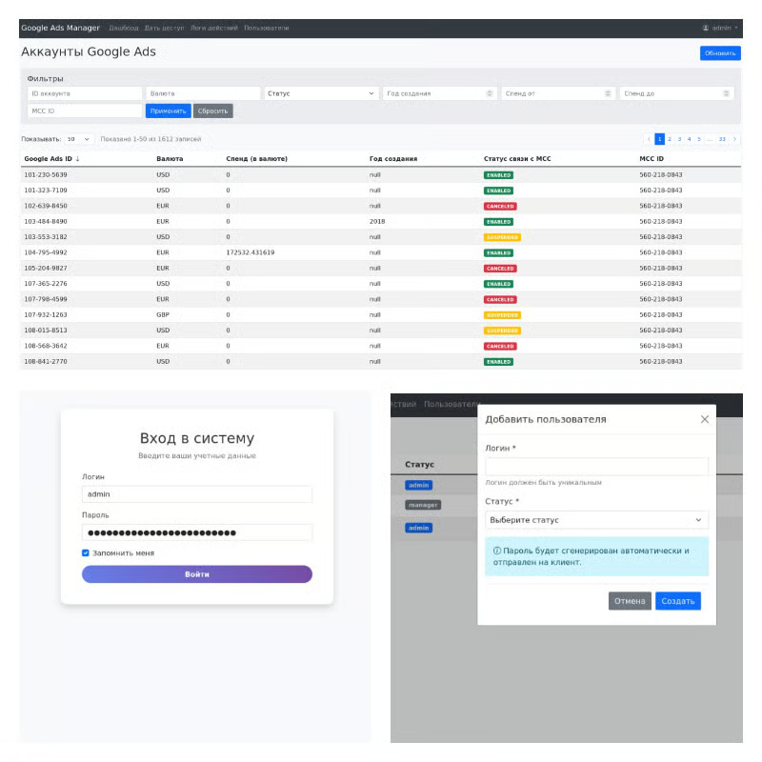The height and width of the screenshot is (762, 762).
Task: Click CANCELED badge for account 105-204-9827
Action: (500, 269)
